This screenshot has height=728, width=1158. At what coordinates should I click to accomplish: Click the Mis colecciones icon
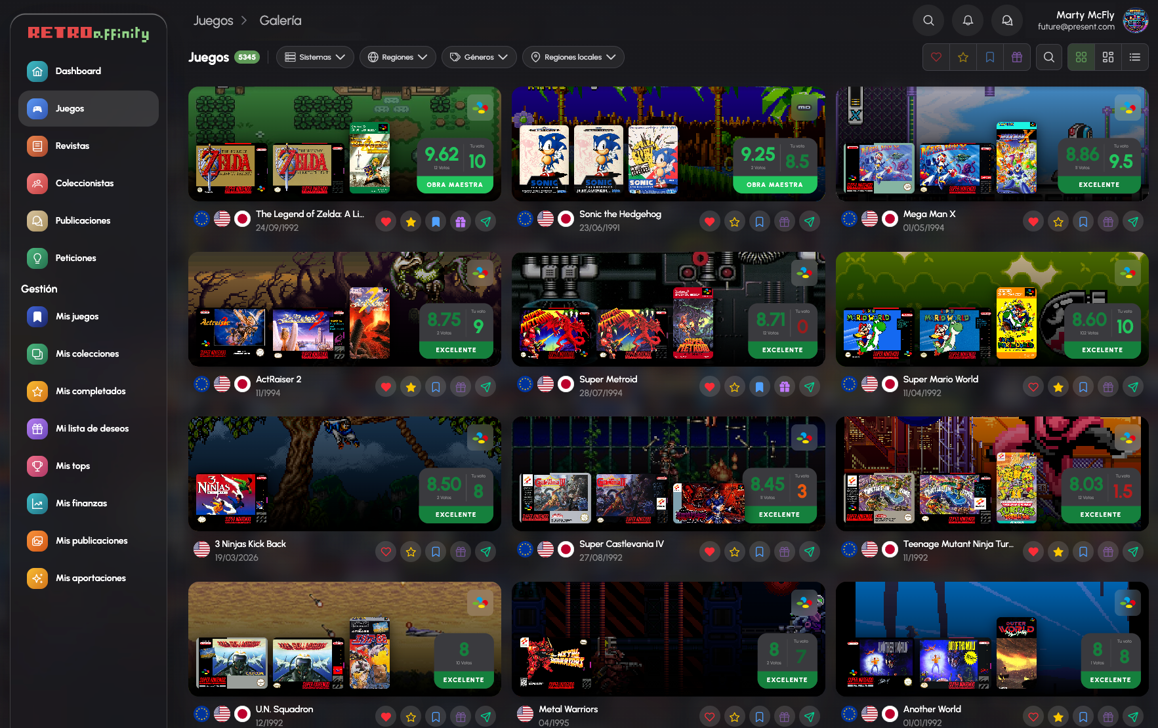[37, 354]
